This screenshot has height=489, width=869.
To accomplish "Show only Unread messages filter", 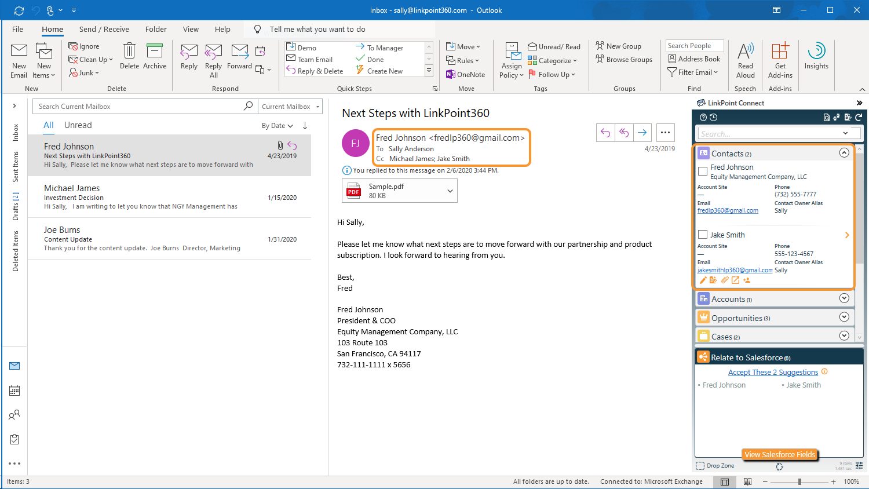I will 78,125.
